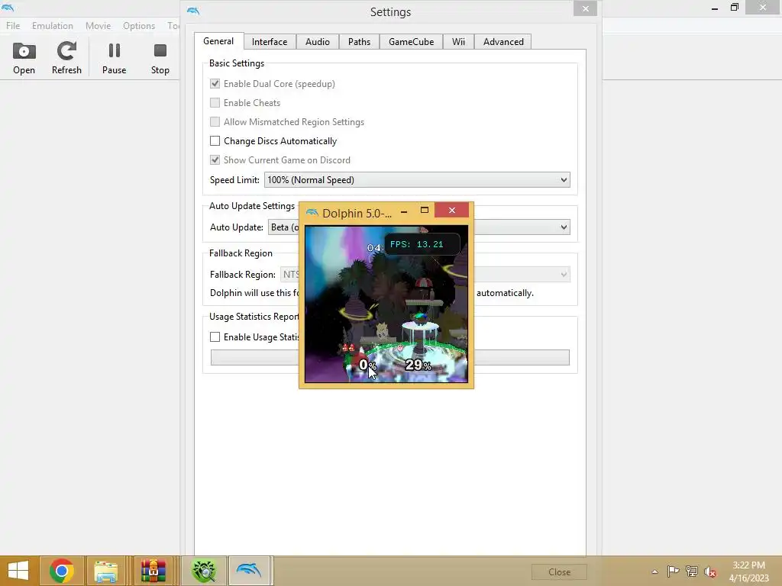Click the game render view
This screenshot has height=586, width=782.
[386, 304]
